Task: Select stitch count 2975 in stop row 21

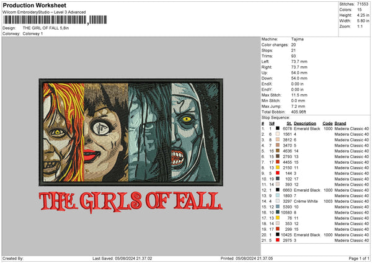Action: pyautogui.click(x=287, y=241)
